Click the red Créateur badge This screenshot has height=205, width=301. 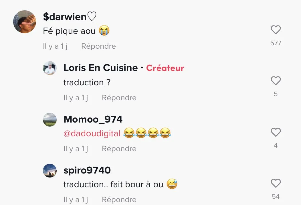165,68
